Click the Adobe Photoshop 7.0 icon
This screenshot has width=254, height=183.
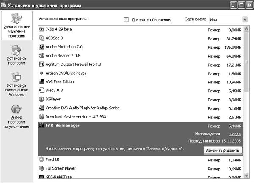(x=41, y=47)
